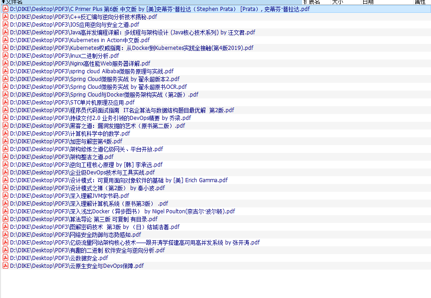Click PDF icon for 持续交付2.0 file
Image resolution: width=431 pixels, height=298 pixels.
[x=5, y=118]
